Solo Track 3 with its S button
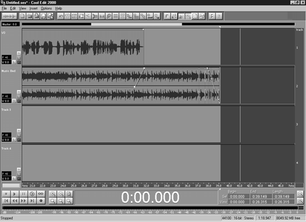Viewport: 306px width, 222px height. click(x=19, y=135)
